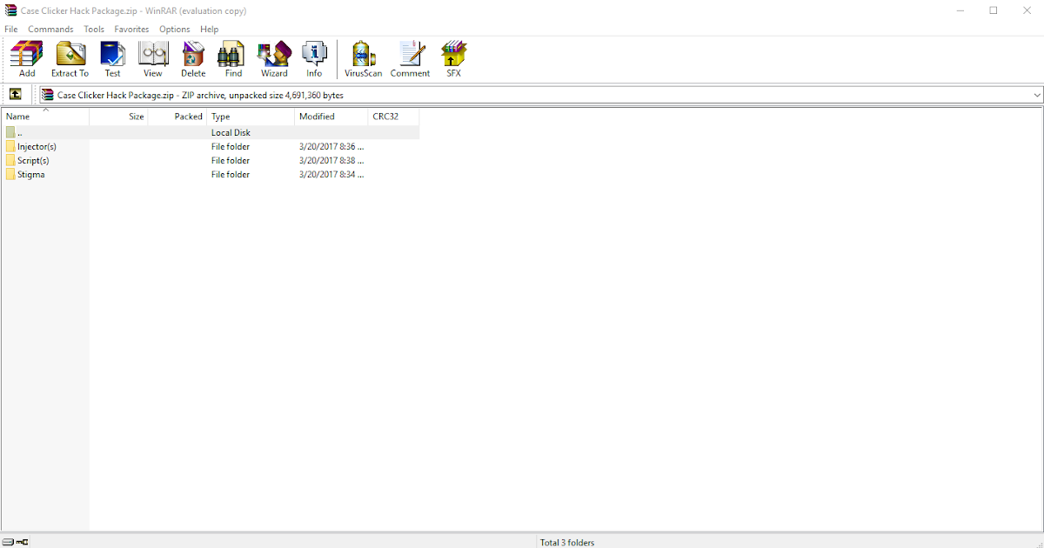The width and height of the screenshot is (1044, 548).
Task: Click the Stigma folder icon
Action: click(x=10, y=174)
